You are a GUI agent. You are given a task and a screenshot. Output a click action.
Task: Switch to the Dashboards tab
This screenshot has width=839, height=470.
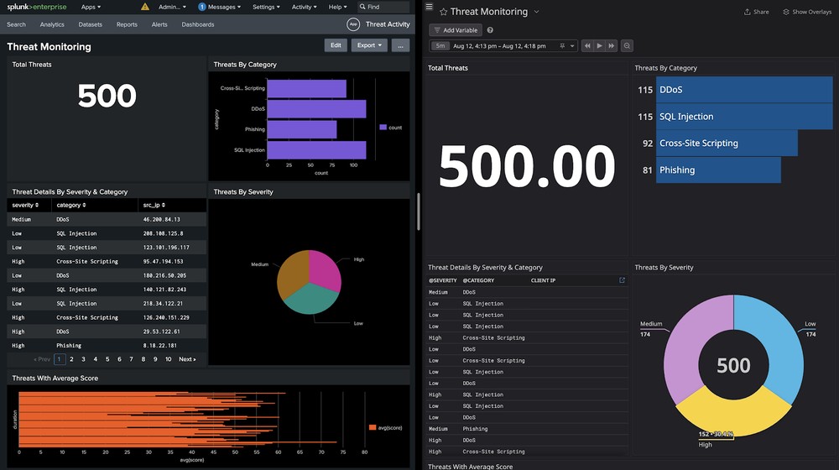point(197,24)
